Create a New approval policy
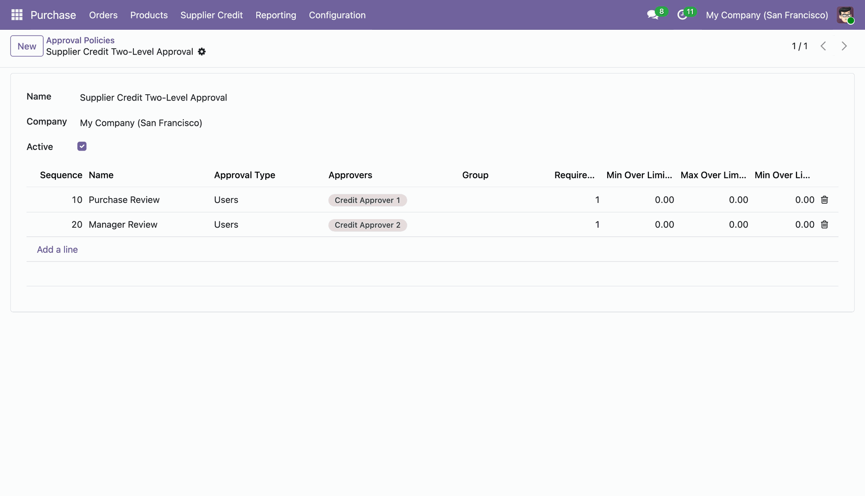 (x=27, y=46)
